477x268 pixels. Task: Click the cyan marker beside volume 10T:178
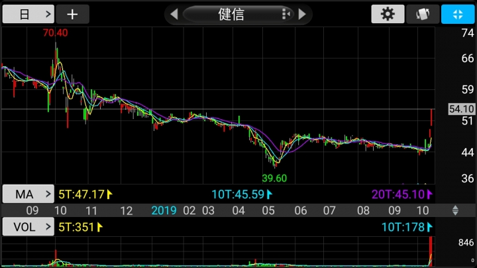[429, 227]
